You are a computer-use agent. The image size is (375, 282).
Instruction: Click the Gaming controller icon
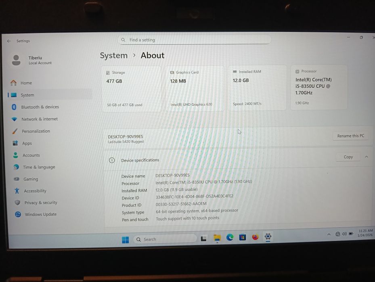coord(17,179)
